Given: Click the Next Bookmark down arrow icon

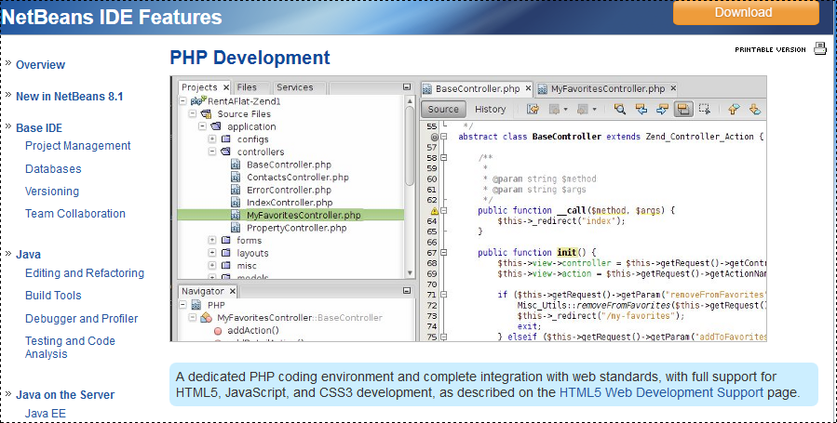Looking at the screenshot, I should pos(754,109).
